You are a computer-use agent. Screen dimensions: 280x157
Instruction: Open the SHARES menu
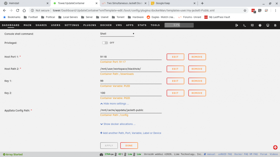pyautogui.click(x=41, y=25)
